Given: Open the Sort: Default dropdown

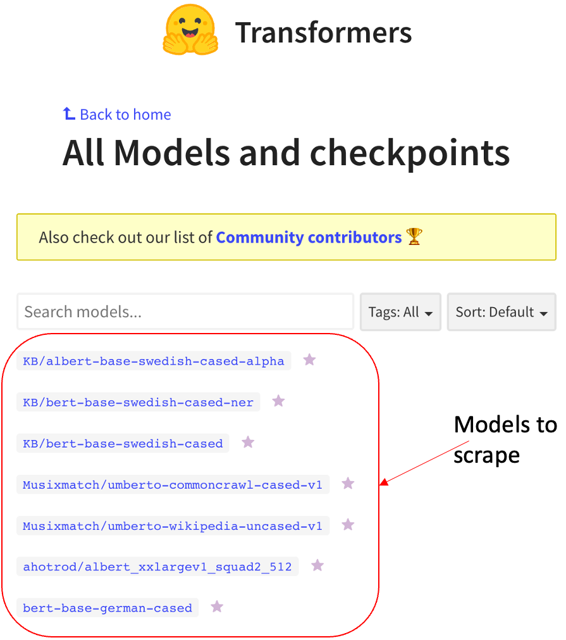Looking at the screenshot, I should pos(501,311).
